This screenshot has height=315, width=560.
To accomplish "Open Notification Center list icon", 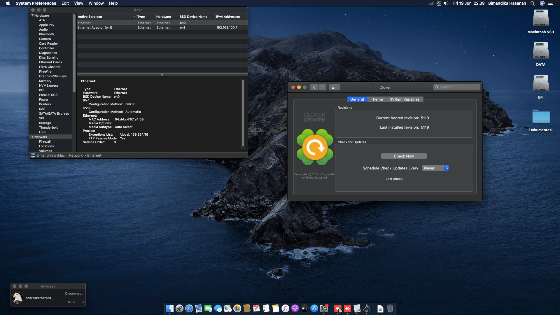I will pos(551,3).
